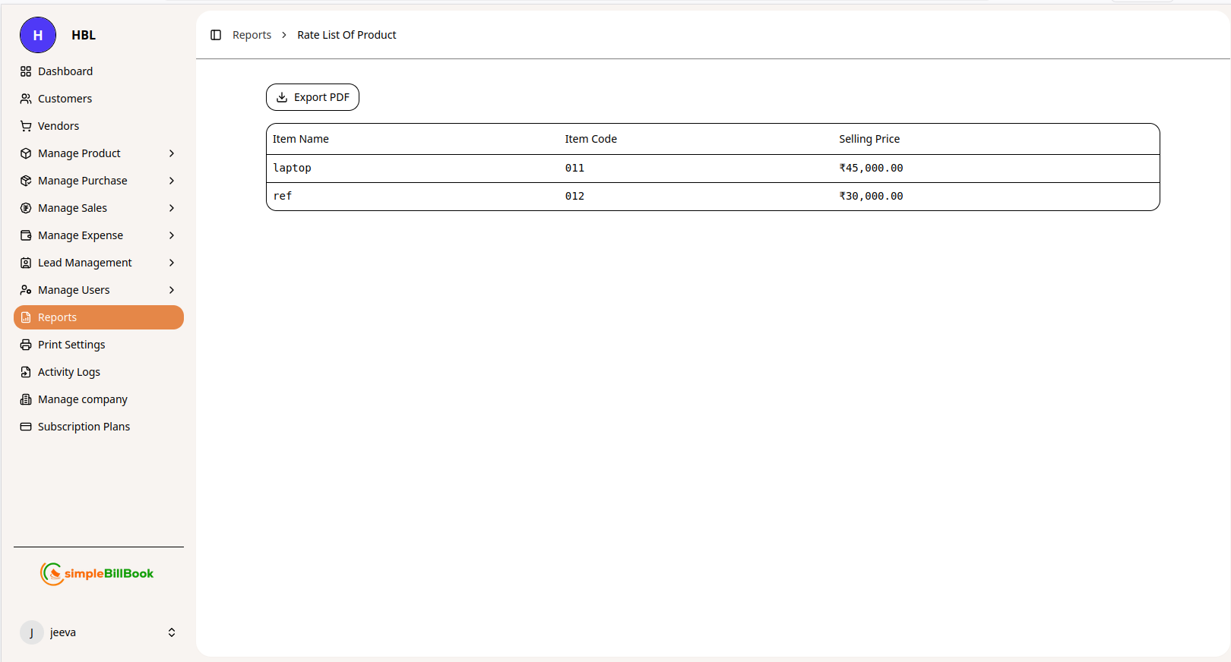The width and height of the screenshot is (1231, 662).
Task: Click the Dashboard grid icon
Action: pos(26,71)
